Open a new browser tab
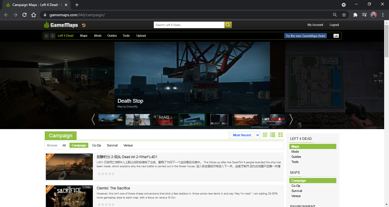 pyautogui.click(x=77, y=5)
